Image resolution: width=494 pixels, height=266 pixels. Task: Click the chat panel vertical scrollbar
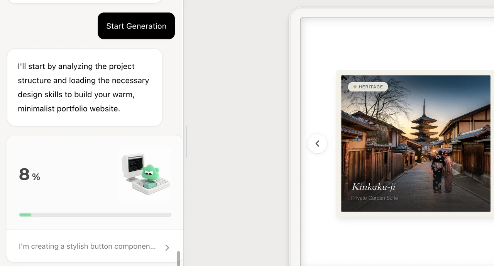coord(178,258)
